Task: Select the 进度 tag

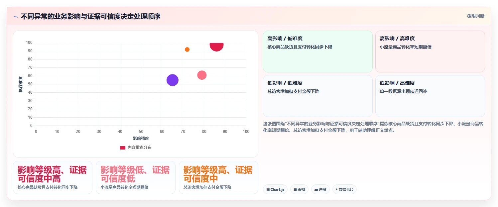Action: point(320,189)
